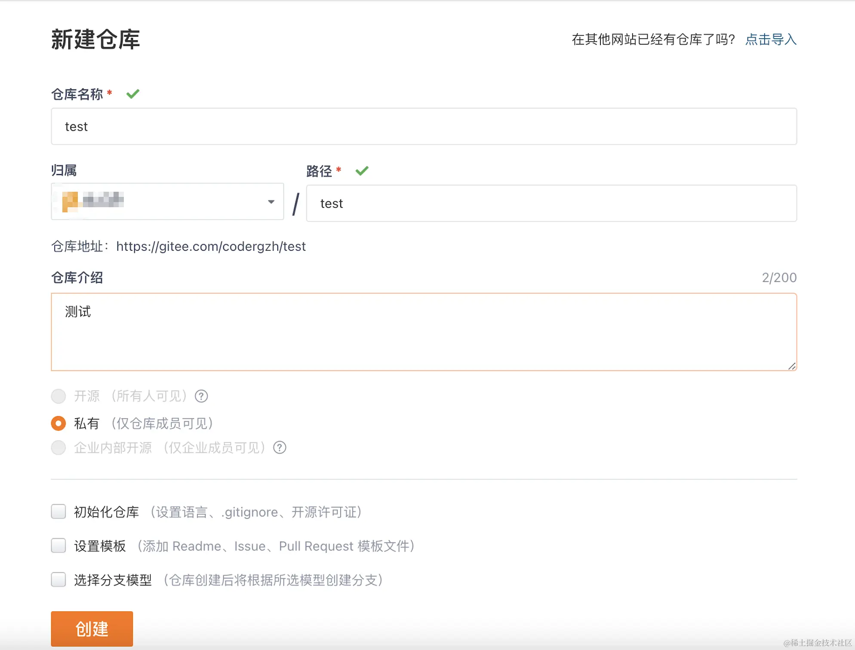Click the help icon beside 企业内部开源

coord(279,448)
